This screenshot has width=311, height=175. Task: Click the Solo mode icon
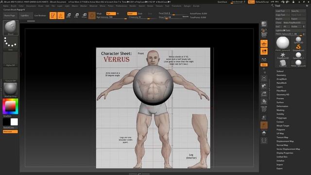pos(264,133)
